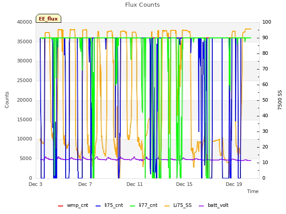Click the Dec 15 x-axis label
Image resolution: width=286 pixels, height=214 pixels.
184,184
